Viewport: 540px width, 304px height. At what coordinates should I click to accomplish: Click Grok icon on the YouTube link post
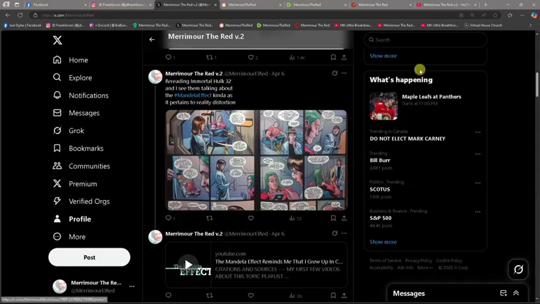tap(335, 233)
